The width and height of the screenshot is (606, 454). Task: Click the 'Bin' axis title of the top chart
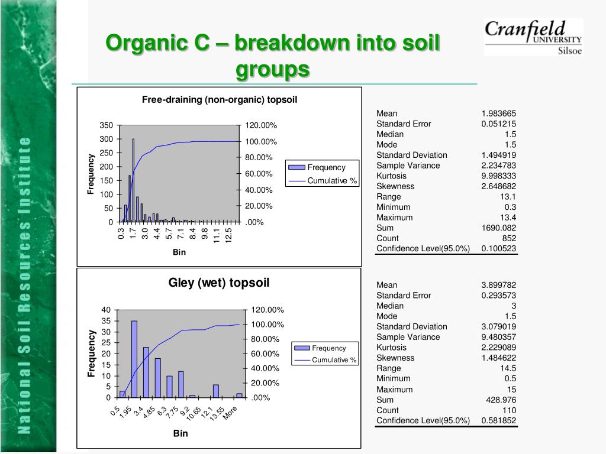[179, 252]
